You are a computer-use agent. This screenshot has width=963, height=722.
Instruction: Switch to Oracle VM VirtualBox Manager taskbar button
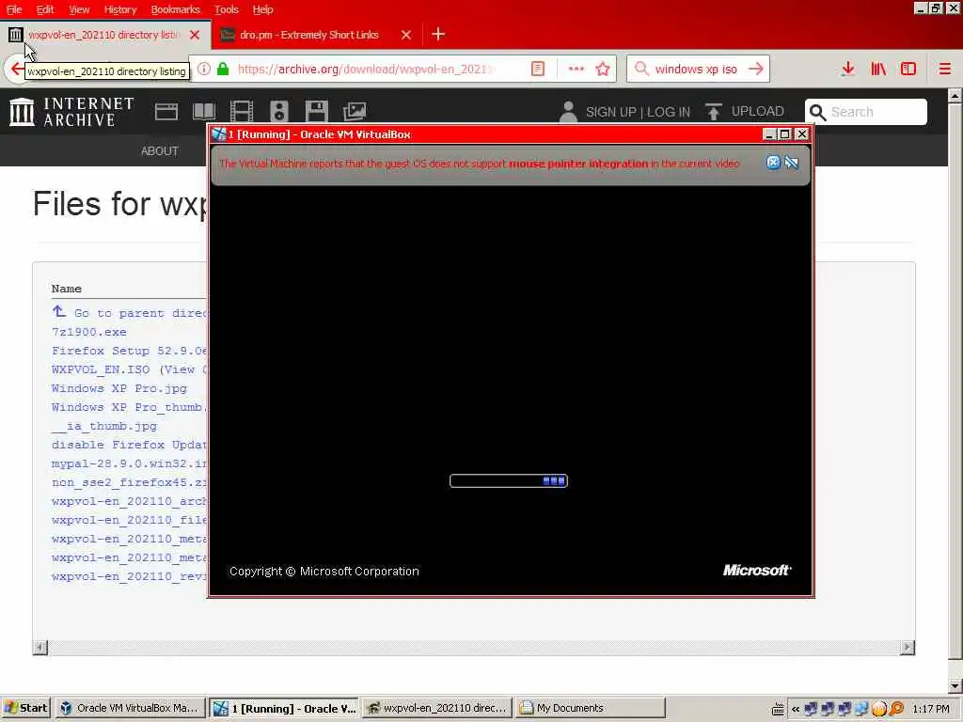(130, 708)
